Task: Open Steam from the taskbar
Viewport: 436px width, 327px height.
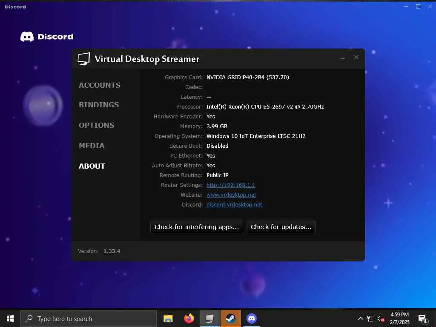Action: coord(230,318)
